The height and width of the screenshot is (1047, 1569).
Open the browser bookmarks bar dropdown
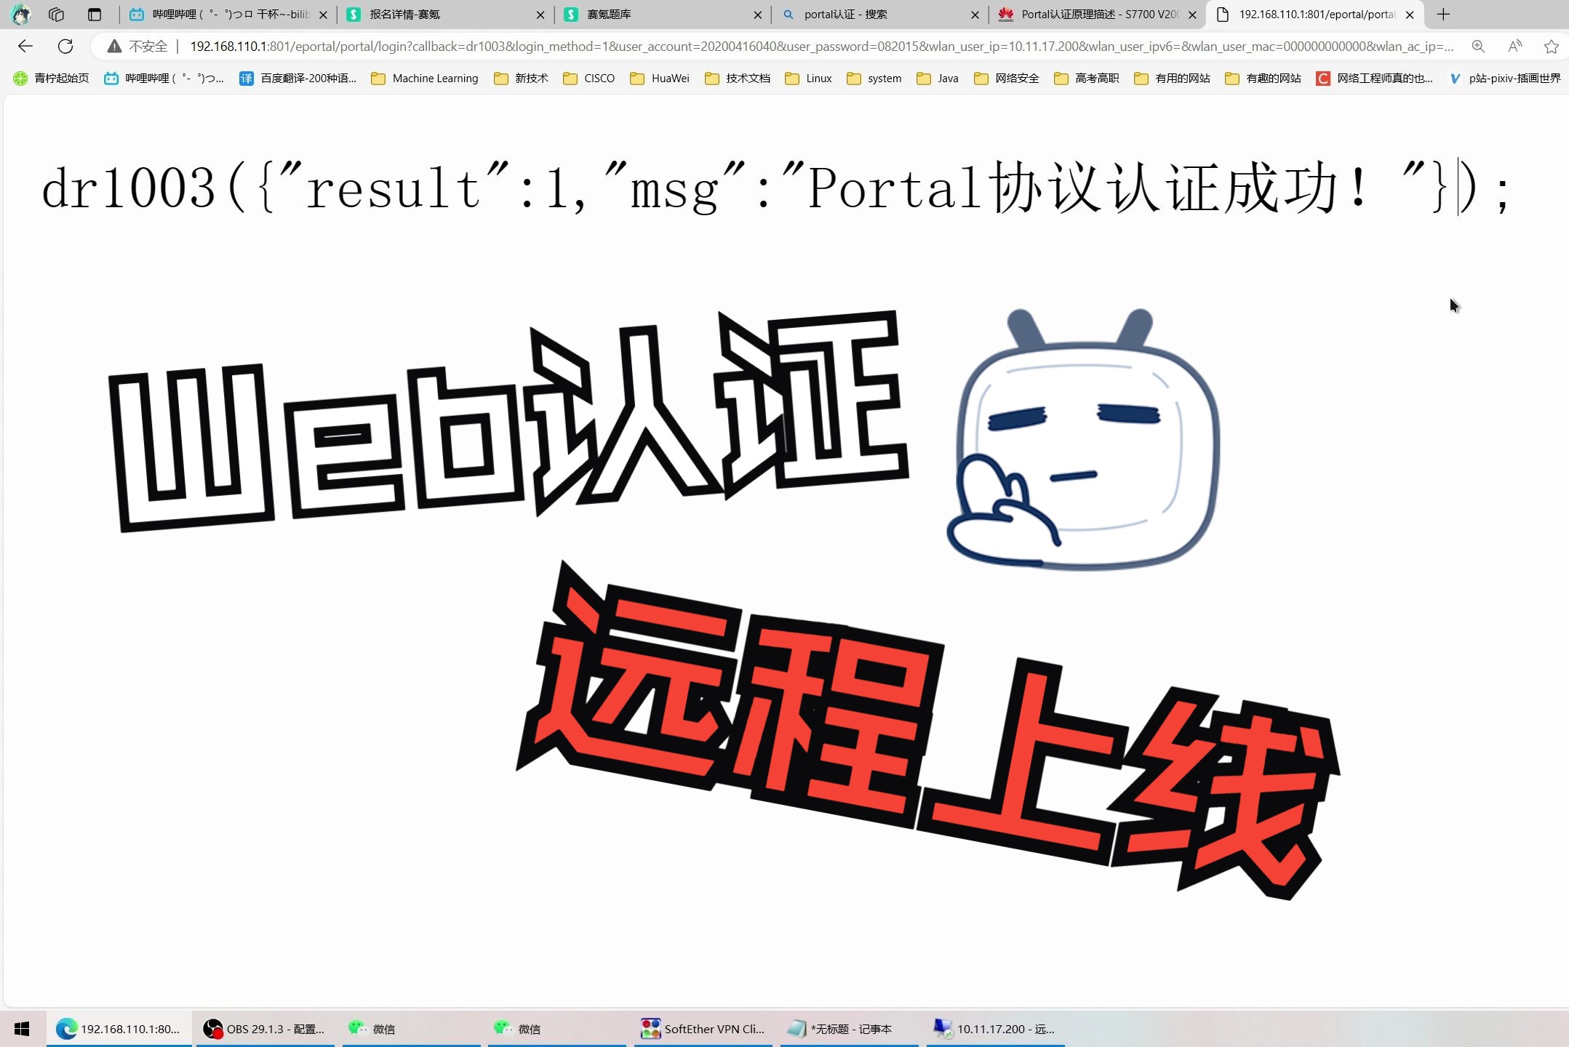1561,79
